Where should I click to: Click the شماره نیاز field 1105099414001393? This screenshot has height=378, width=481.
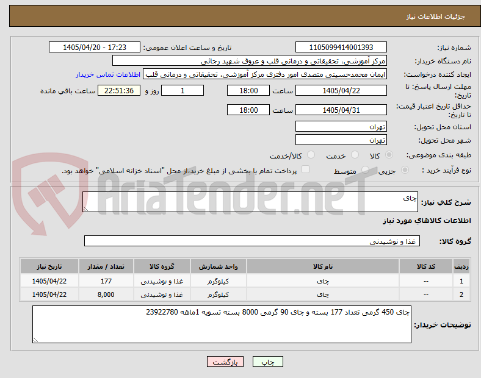[341, 47]
